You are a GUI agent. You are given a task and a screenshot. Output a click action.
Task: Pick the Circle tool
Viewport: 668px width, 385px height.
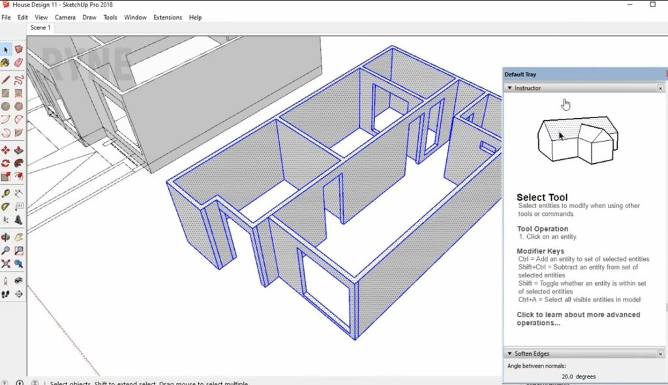coord(5,106)
